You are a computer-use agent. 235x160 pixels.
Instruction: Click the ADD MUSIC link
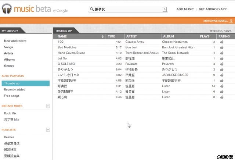coord(185,9)
